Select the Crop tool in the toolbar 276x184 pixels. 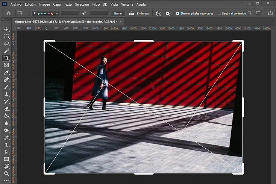[6, 58]
